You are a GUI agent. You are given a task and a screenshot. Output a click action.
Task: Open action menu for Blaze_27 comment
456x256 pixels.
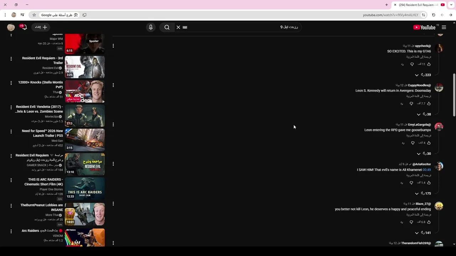click(x=113, y=204)
